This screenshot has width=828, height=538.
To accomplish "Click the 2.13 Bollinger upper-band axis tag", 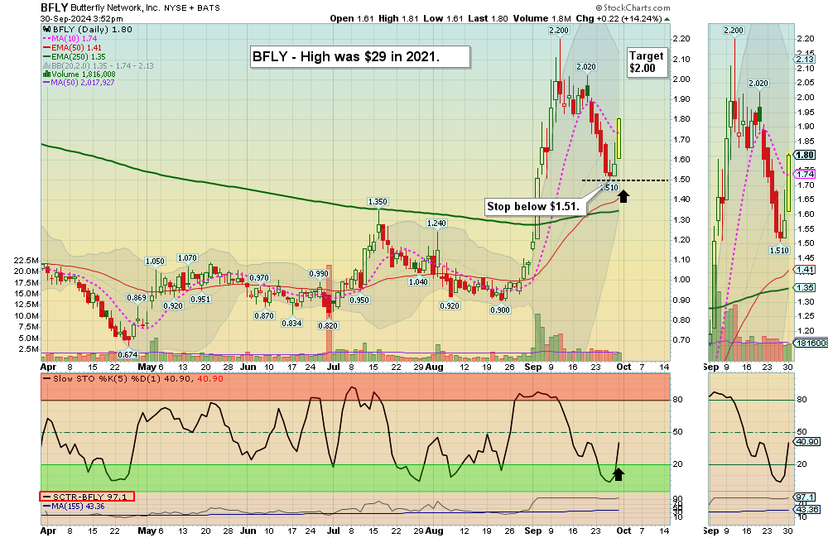I will (x=806, y=59).
